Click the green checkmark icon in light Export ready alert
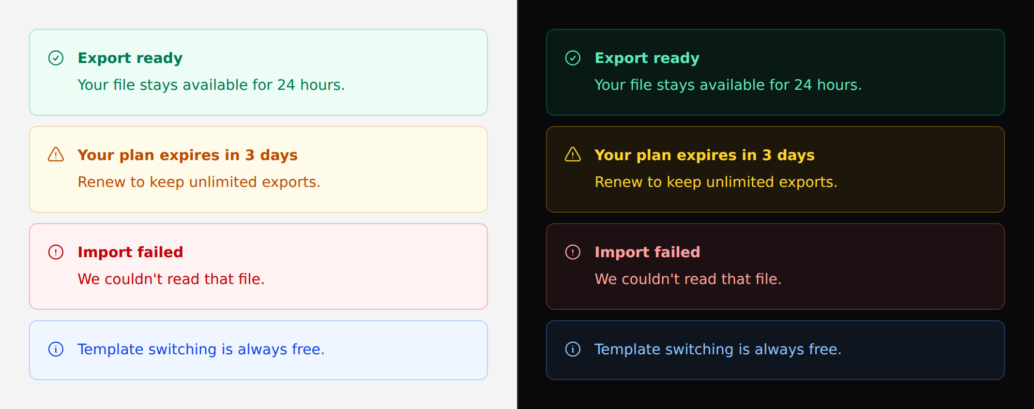 [56, 58]
